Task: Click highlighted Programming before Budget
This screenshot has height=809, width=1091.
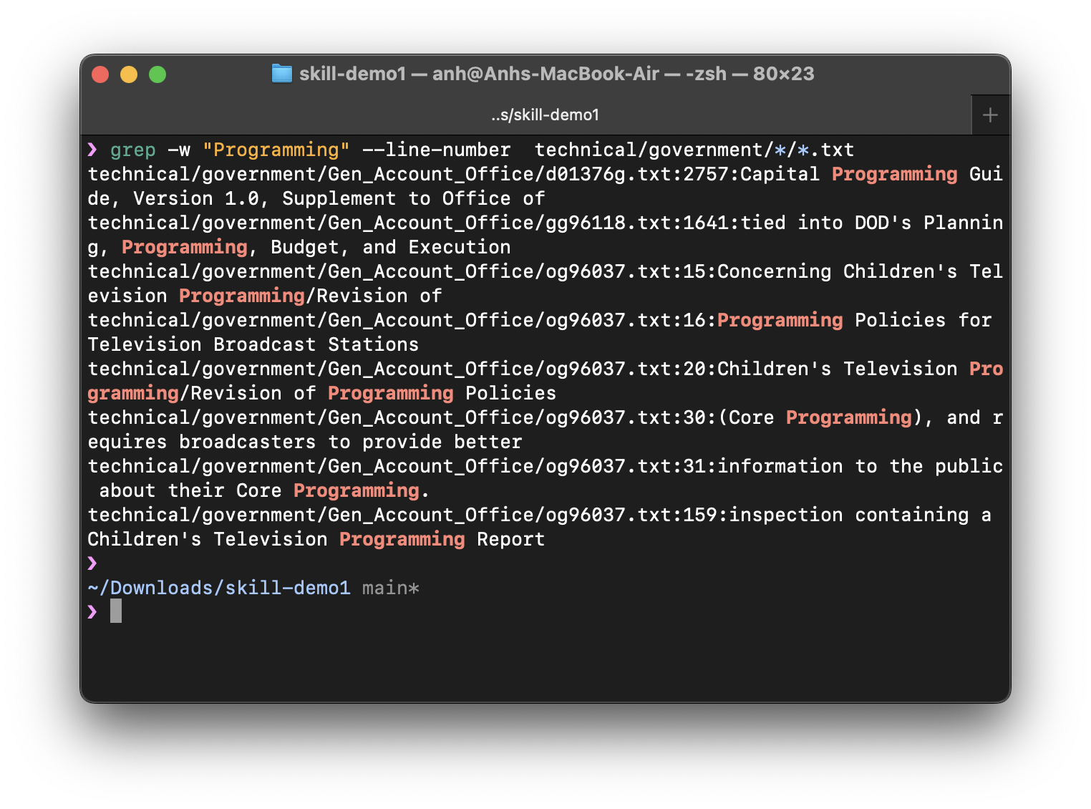Action: pos(185,247)
